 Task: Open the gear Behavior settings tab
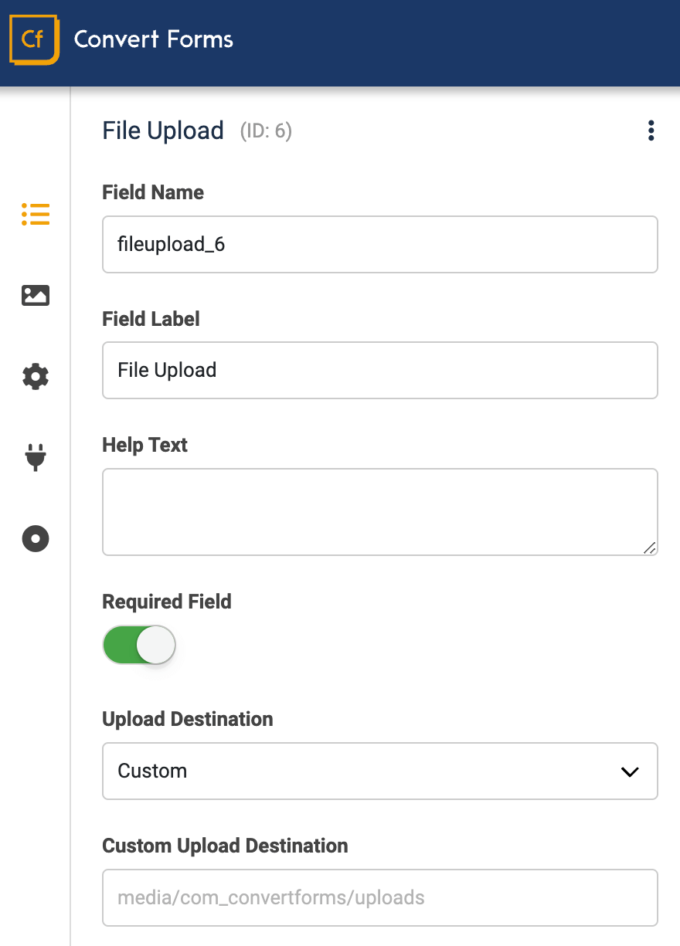36,377
